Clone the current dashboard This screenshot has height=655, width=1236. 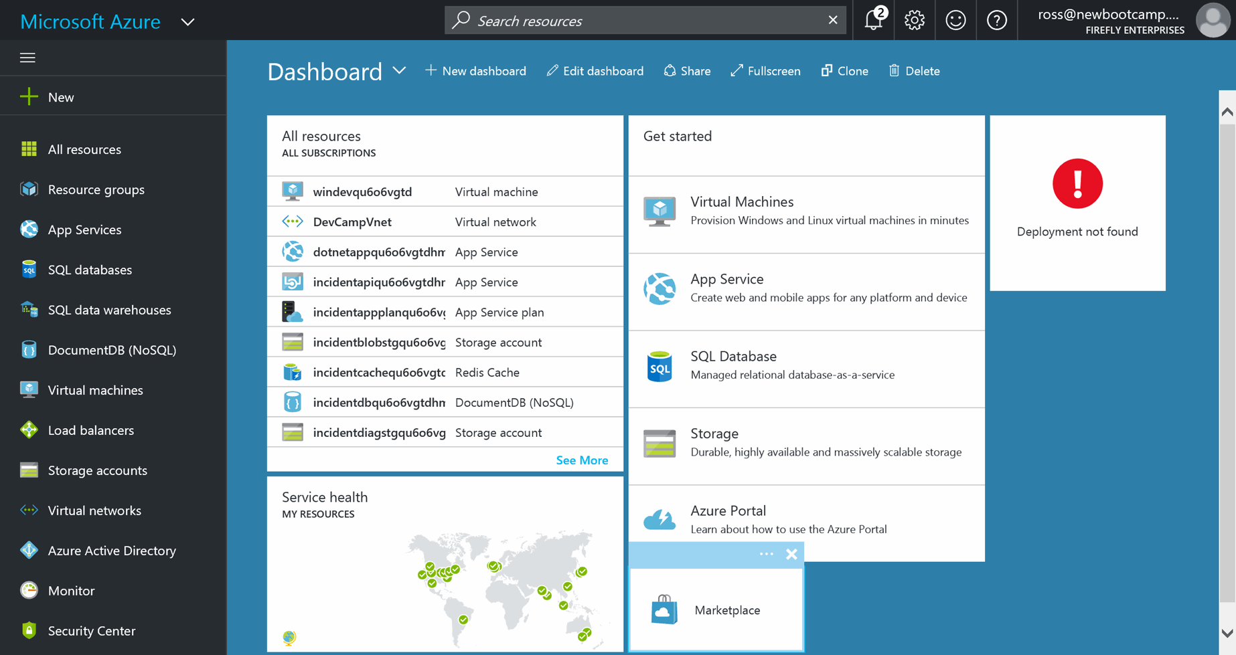click(844, 71)
